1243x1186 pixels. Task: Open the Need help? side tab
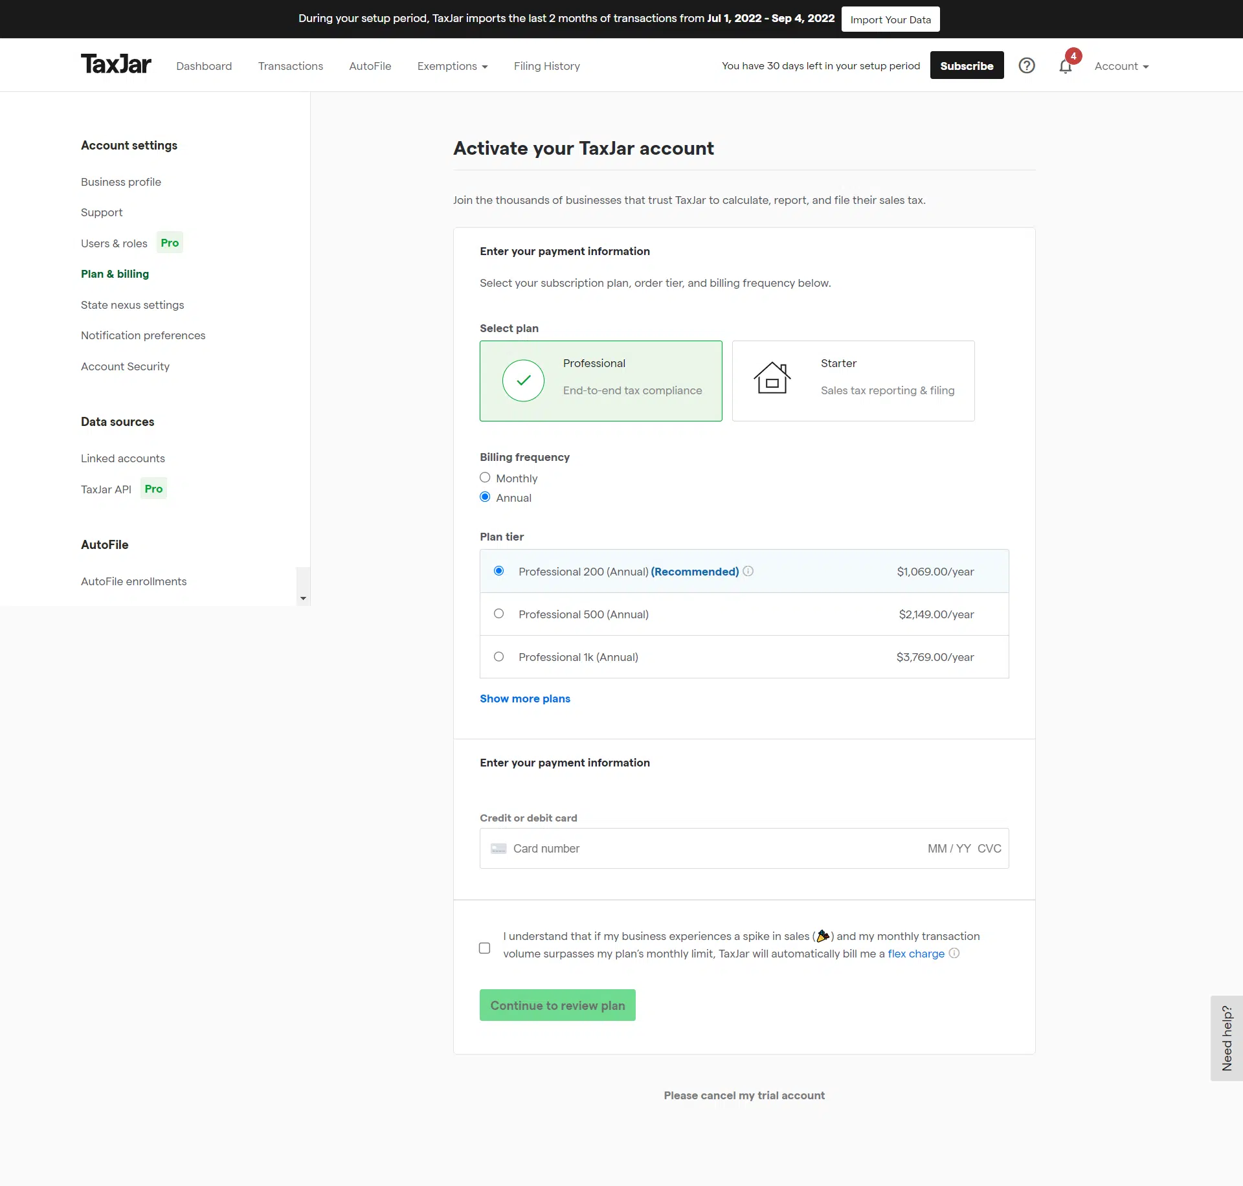[1227, 1038]
